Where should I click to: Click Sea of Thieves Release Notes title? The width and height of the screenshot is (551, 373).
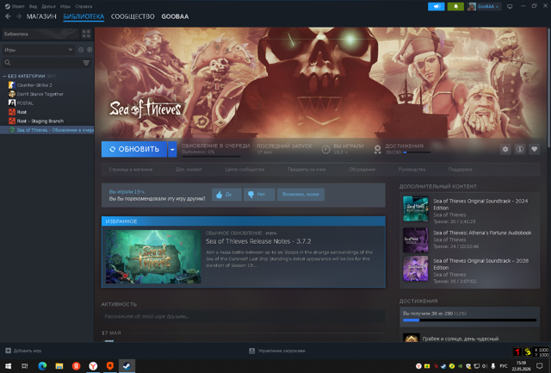click(258, 241)
